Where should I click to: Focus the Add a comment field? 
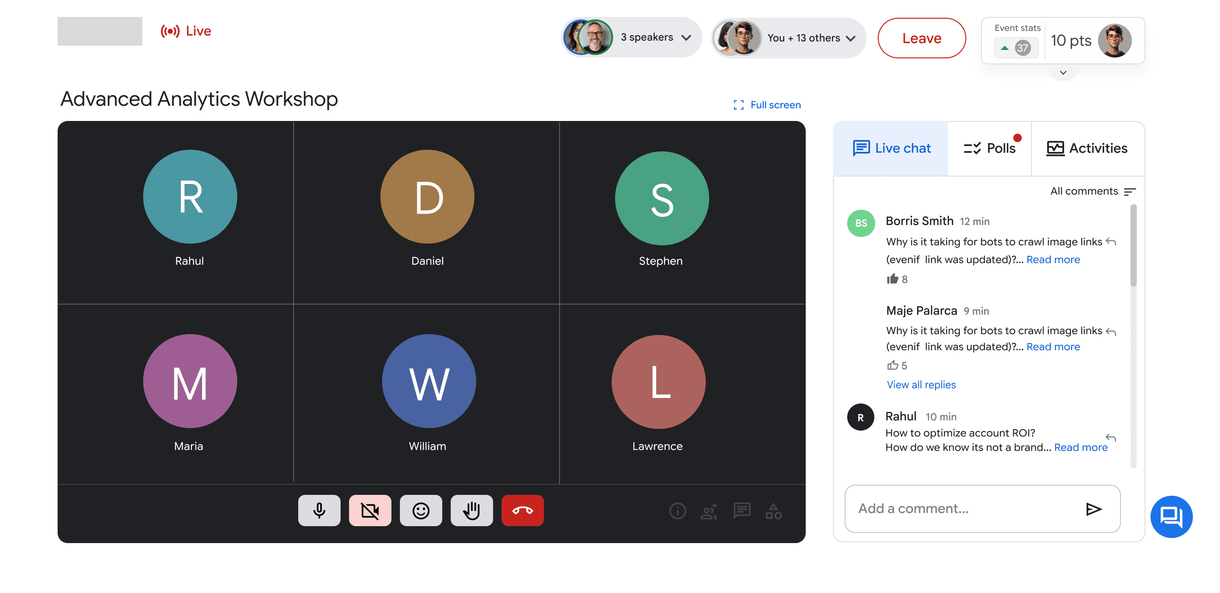982,508
